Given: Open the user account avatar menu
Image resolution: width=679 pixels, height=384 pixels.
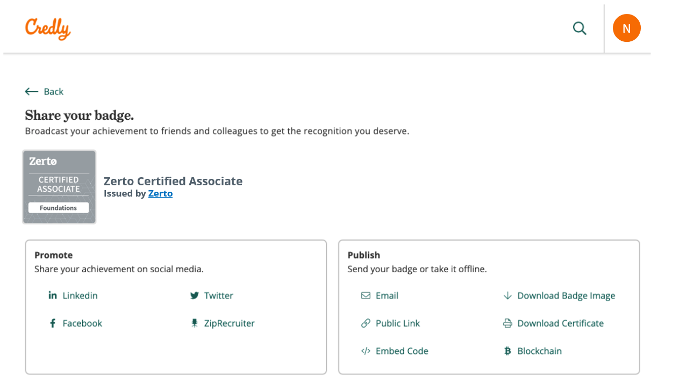Looking at the screenshot, I should click(x=627, y=28).
